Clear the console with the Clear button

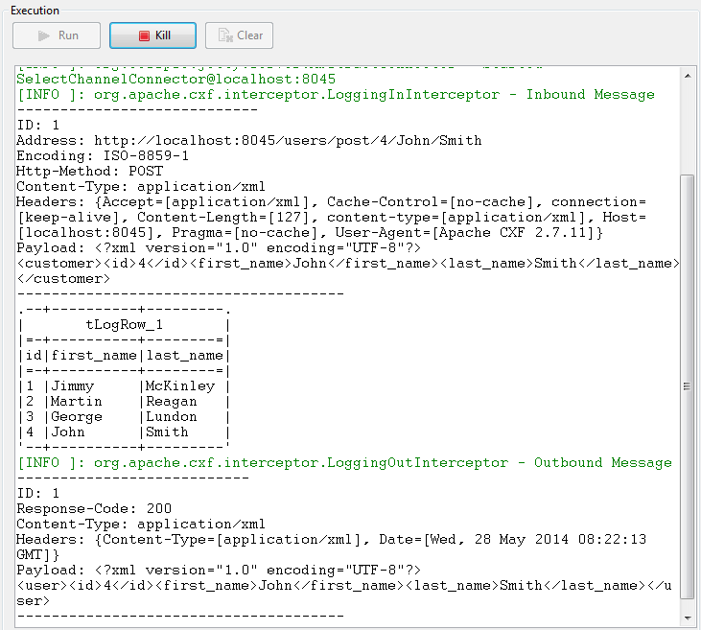(x=240, y=35)
